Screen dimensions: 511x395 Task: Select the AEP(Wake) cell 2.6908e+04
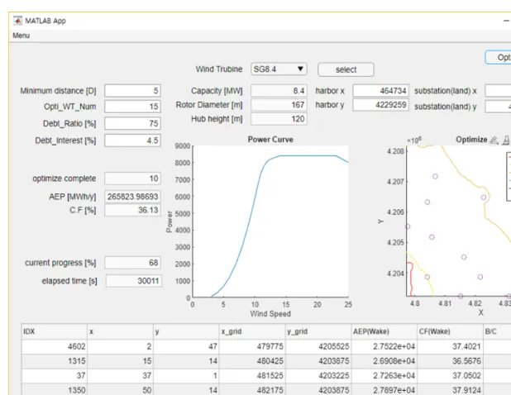(384, 361)
